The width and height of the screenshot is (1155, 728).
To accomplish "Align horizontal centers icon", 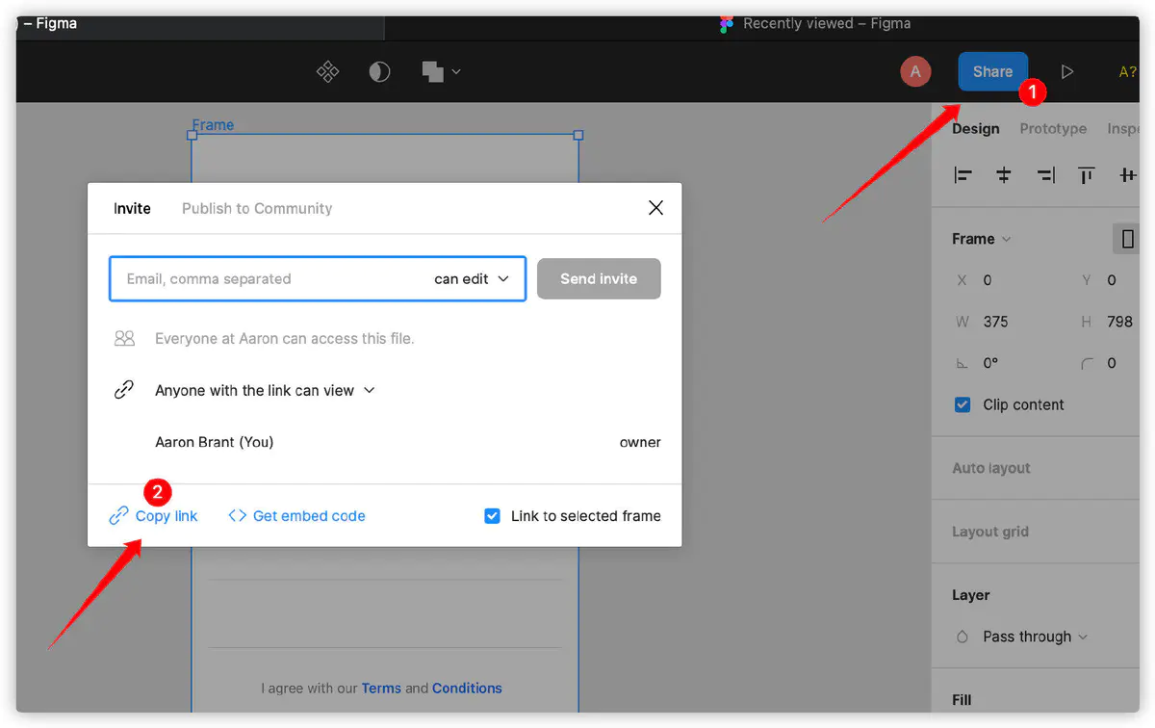I will coord(1004,175).
